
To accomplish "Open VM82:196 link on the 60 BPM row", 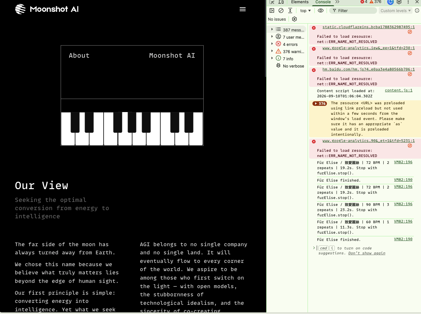I will [403, 221].
